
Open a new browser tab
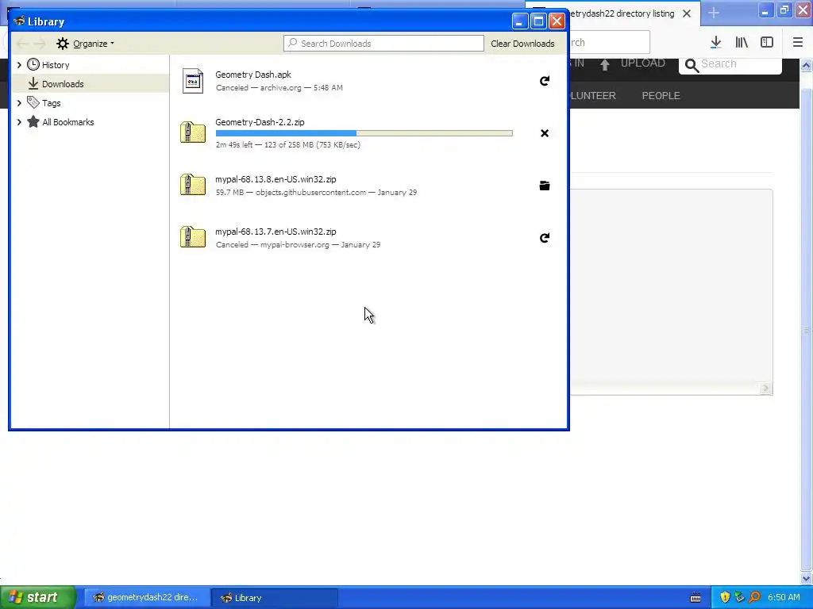click(714, 13)
